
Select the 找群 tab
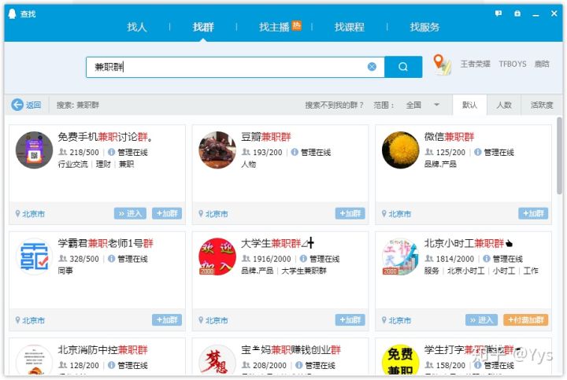point(203,27)
